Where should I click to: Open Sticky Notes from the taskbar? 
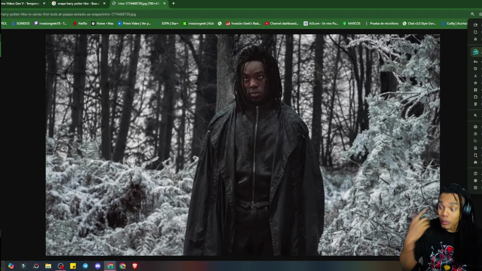click(x=73, y=266)
